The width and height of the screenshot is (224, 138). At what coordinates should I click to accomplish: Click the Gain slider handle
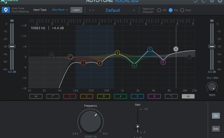point(137,126)
